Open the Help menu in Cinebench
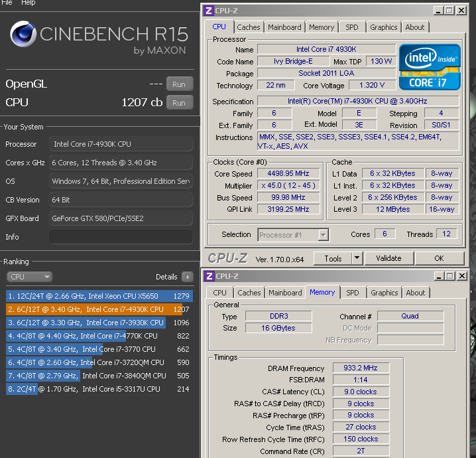The width and height of the screenshot is (476, 458). [x=29, y=3]
